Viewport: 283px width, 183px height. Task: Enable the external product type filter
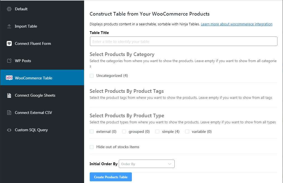tap(92, 131)
